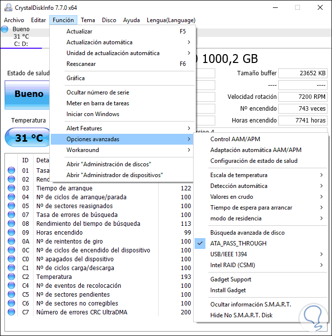Click the Velocidad rotación 7200 RPM field
Screen dimensions: 332x336
tap(303, 97)
